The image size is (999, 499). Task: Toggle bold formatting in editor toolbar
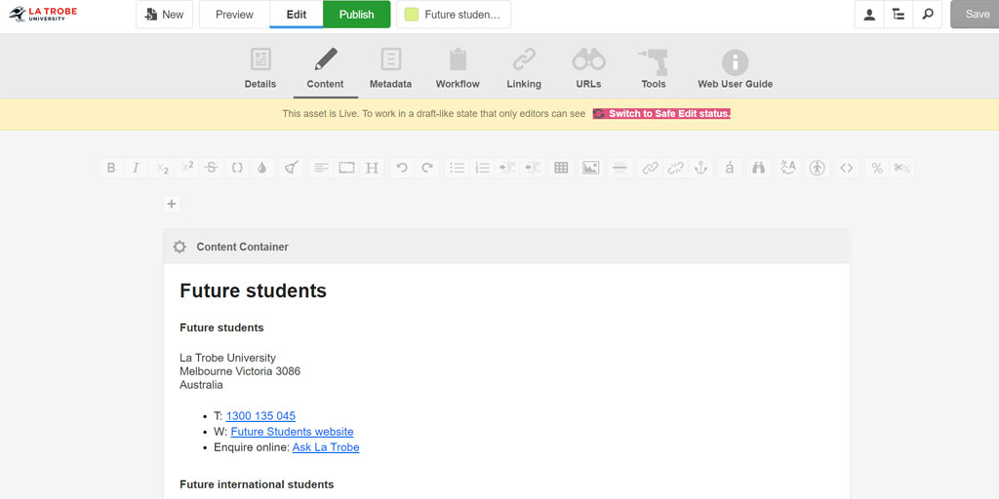[111, 168]
